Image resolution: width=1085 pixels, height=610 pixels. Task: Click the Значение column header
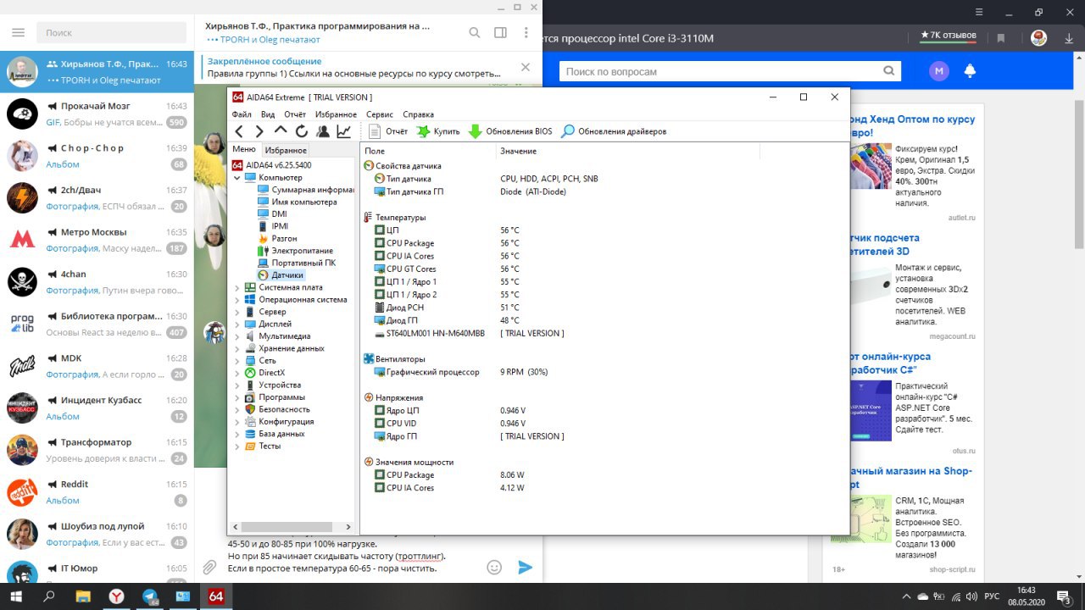point(627,151)
